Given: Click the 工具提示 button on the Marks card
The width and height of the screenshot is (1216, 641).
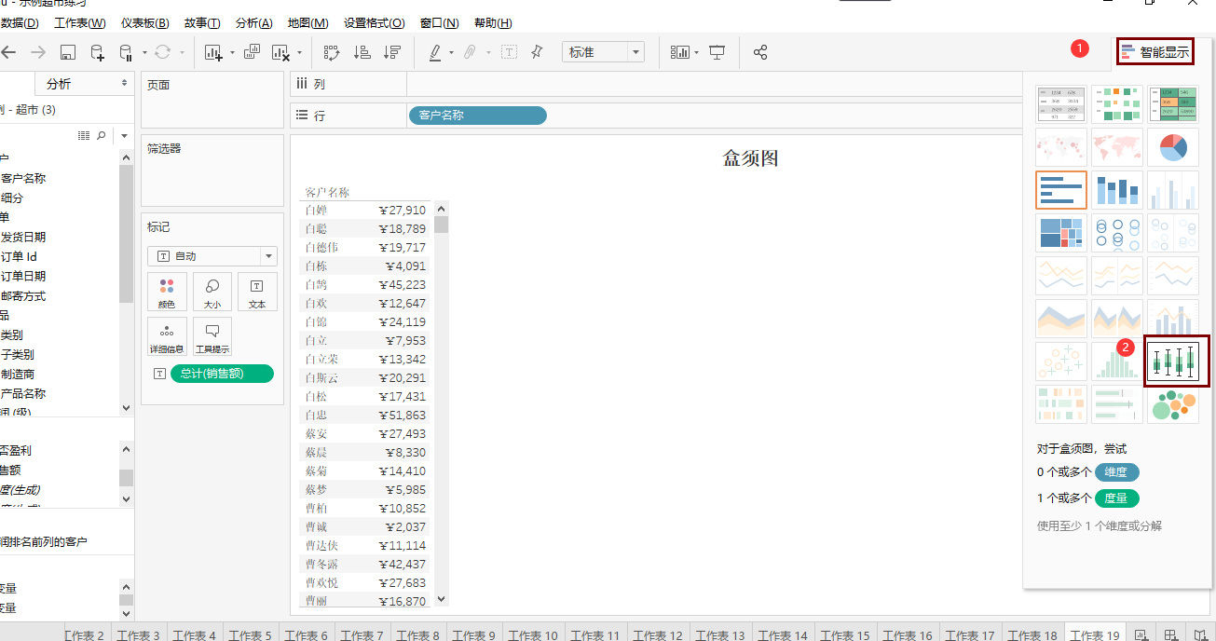Looking at the screenshot, I should (212, 336).
